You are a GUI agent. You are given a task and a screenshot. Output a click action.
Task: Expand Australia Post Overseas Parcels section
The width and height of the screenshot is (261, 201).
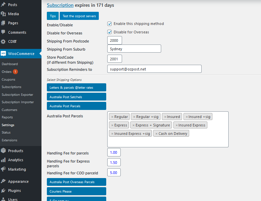pyautogui.click(x=77, y=182)
